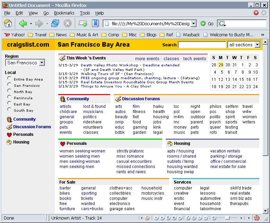Stop playback in status bar player

pos(174,218)
